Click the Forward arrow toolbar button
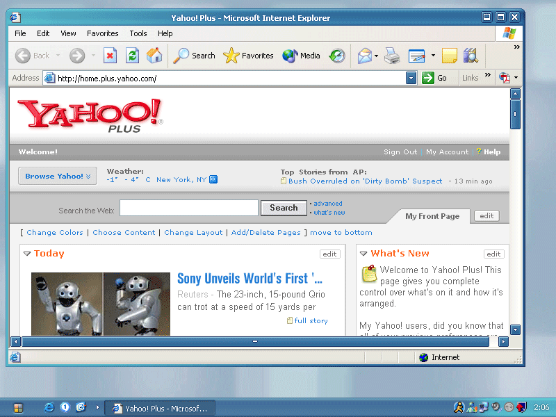This screenshot has width=556, height=417. tap(77, 56)
